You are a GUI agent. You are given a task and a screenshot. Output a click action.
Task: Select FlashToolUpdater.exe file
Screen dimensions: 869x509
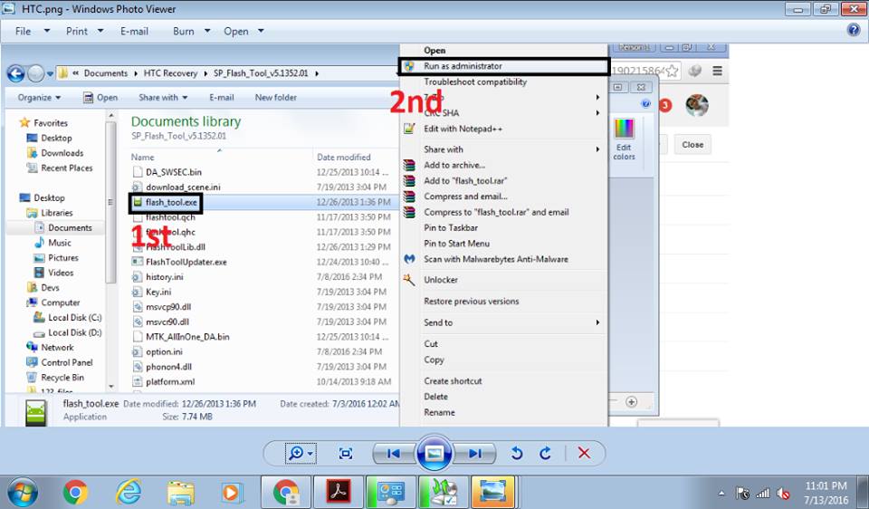coord(186,263)
